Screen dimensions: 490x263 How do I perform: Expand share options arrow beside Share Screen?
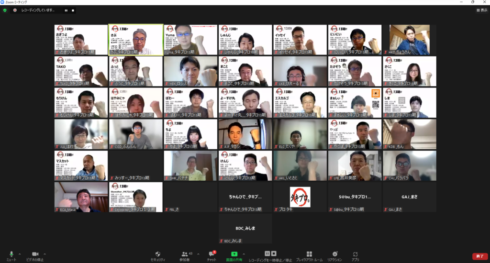point(244,254)
